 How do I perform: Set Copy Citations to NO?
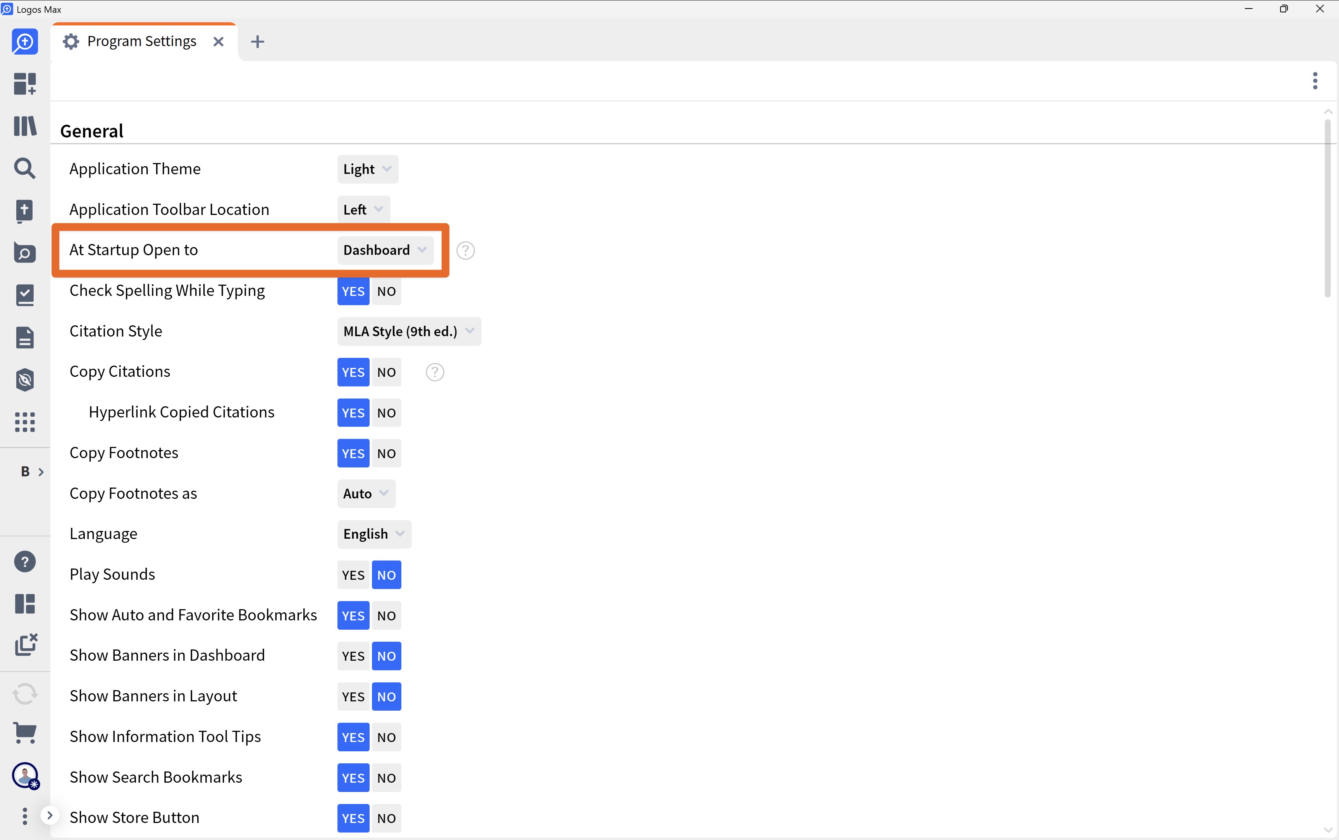click(x=386, y=372)
